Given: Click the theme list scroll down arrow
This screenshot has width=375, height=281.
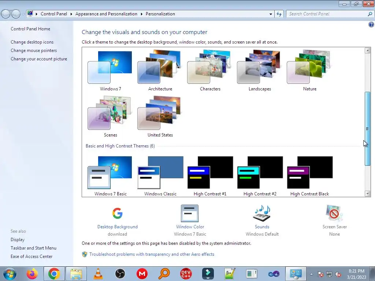Looking at the screenshot, I should click(368, 194).
